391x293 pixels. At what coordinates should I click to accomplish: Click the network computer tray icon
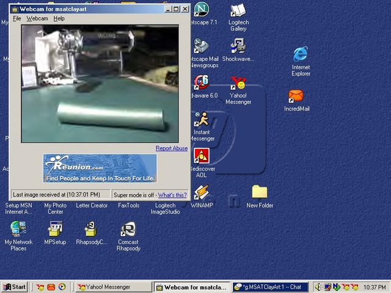pyautogui.click(x=327, y=288)
